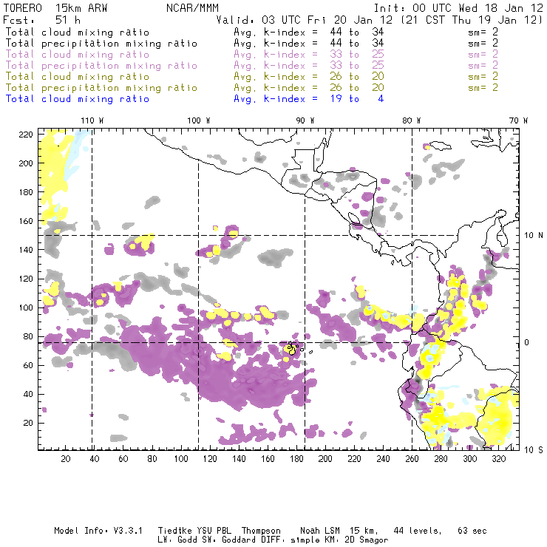The image size is (547, 547).
Task: Click the "180" tick on the vertical axis
Action: click(x=26, y=192)
